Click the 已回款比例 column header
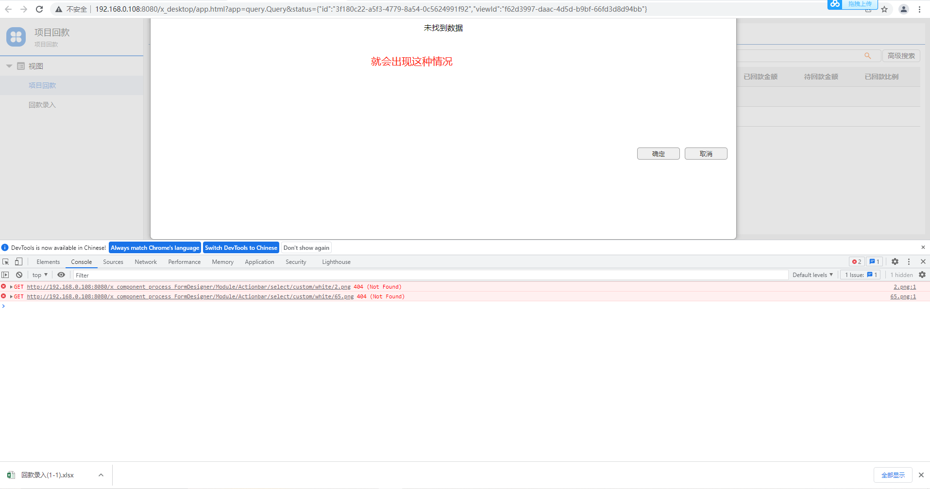The height and width of the screenshot is (489, 930). tap(882, 77)
